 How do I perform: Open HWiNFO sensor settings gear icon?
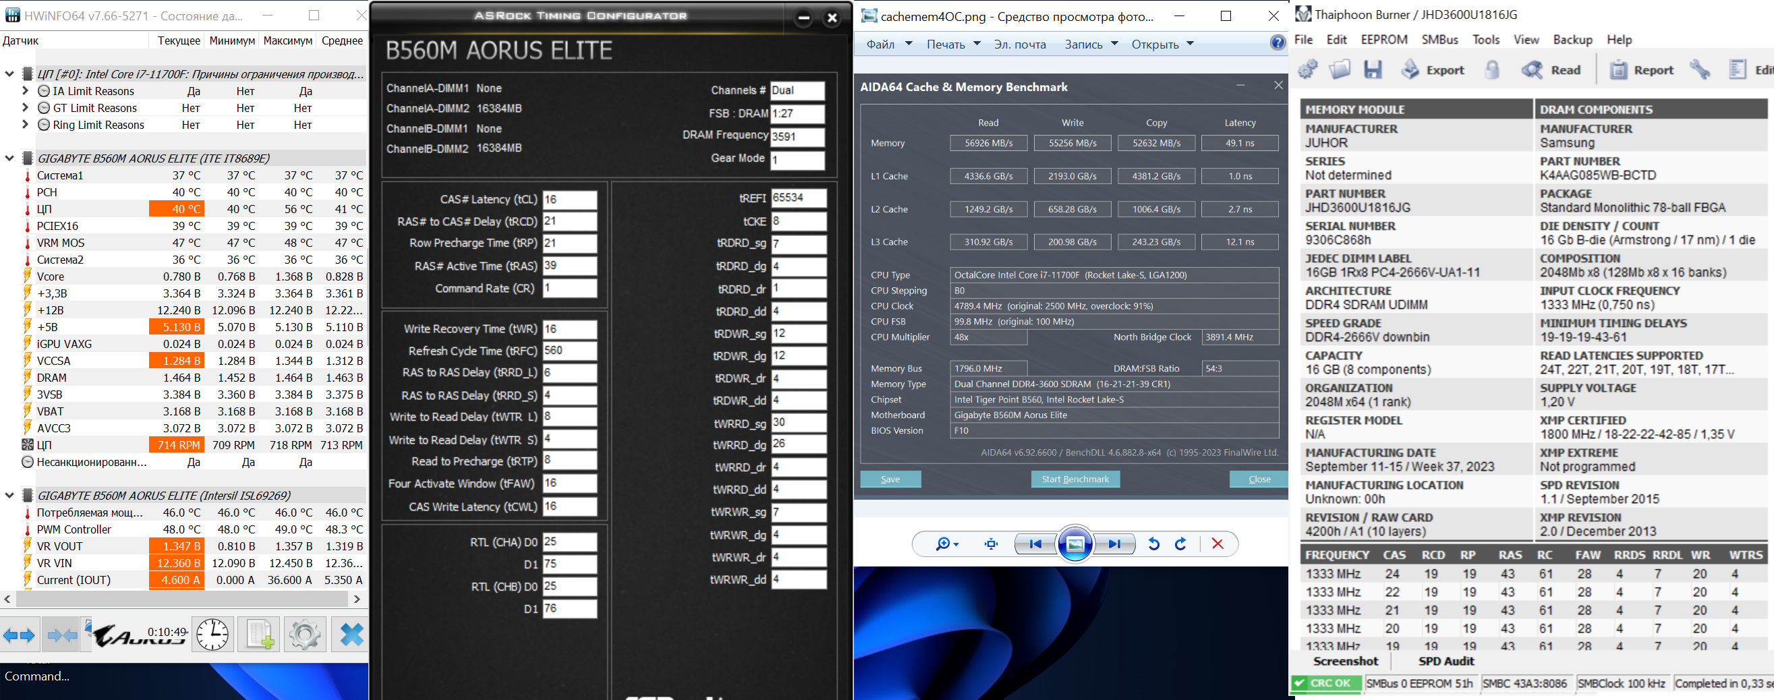pyautogui.click(x=304, y=635)
